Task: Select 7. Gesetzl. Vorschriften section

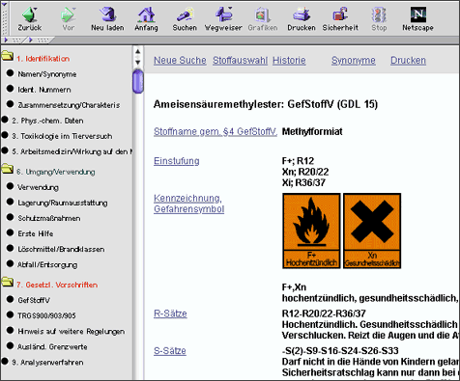Action: [57, 285]
